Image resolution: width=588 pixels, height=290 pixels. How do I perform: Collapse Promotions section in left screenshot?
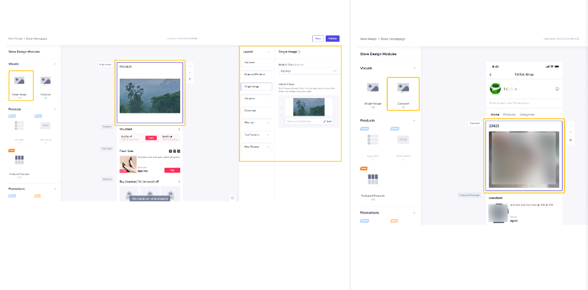[x=55, y=188]
